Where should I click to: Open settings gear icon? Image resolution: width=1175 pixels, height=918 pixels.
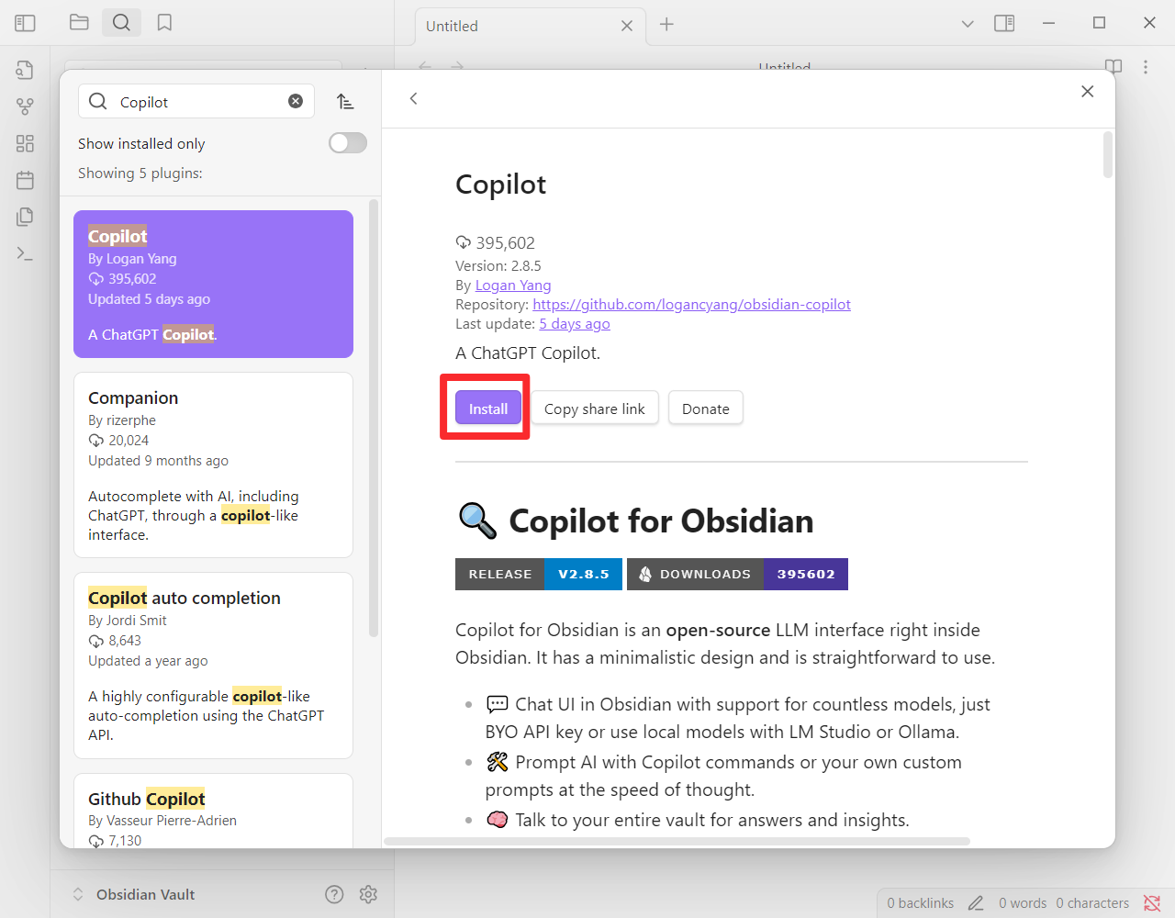tap(368, 894)
